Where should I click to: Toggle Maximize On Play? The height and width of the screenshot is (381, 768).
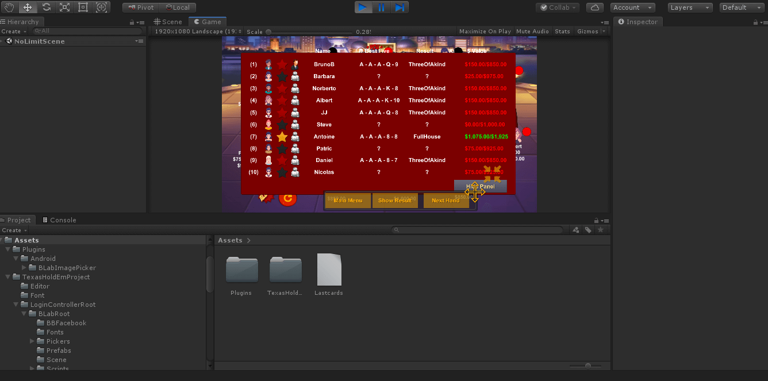click(x=485, y=32)
